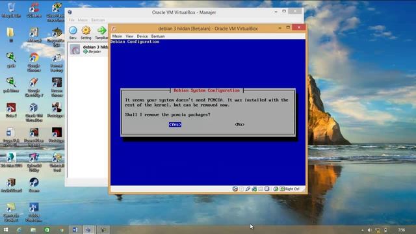This screenshot has width=416, height=234.
Task: Switch to VirtualBox on taskbar
Action: coord(88,229)
